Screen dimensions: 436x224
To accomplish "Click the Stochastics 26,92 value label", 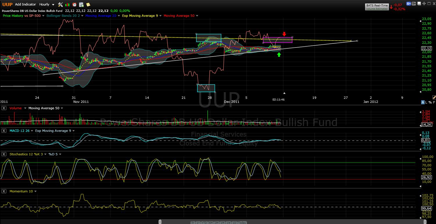I will point(426,177).
